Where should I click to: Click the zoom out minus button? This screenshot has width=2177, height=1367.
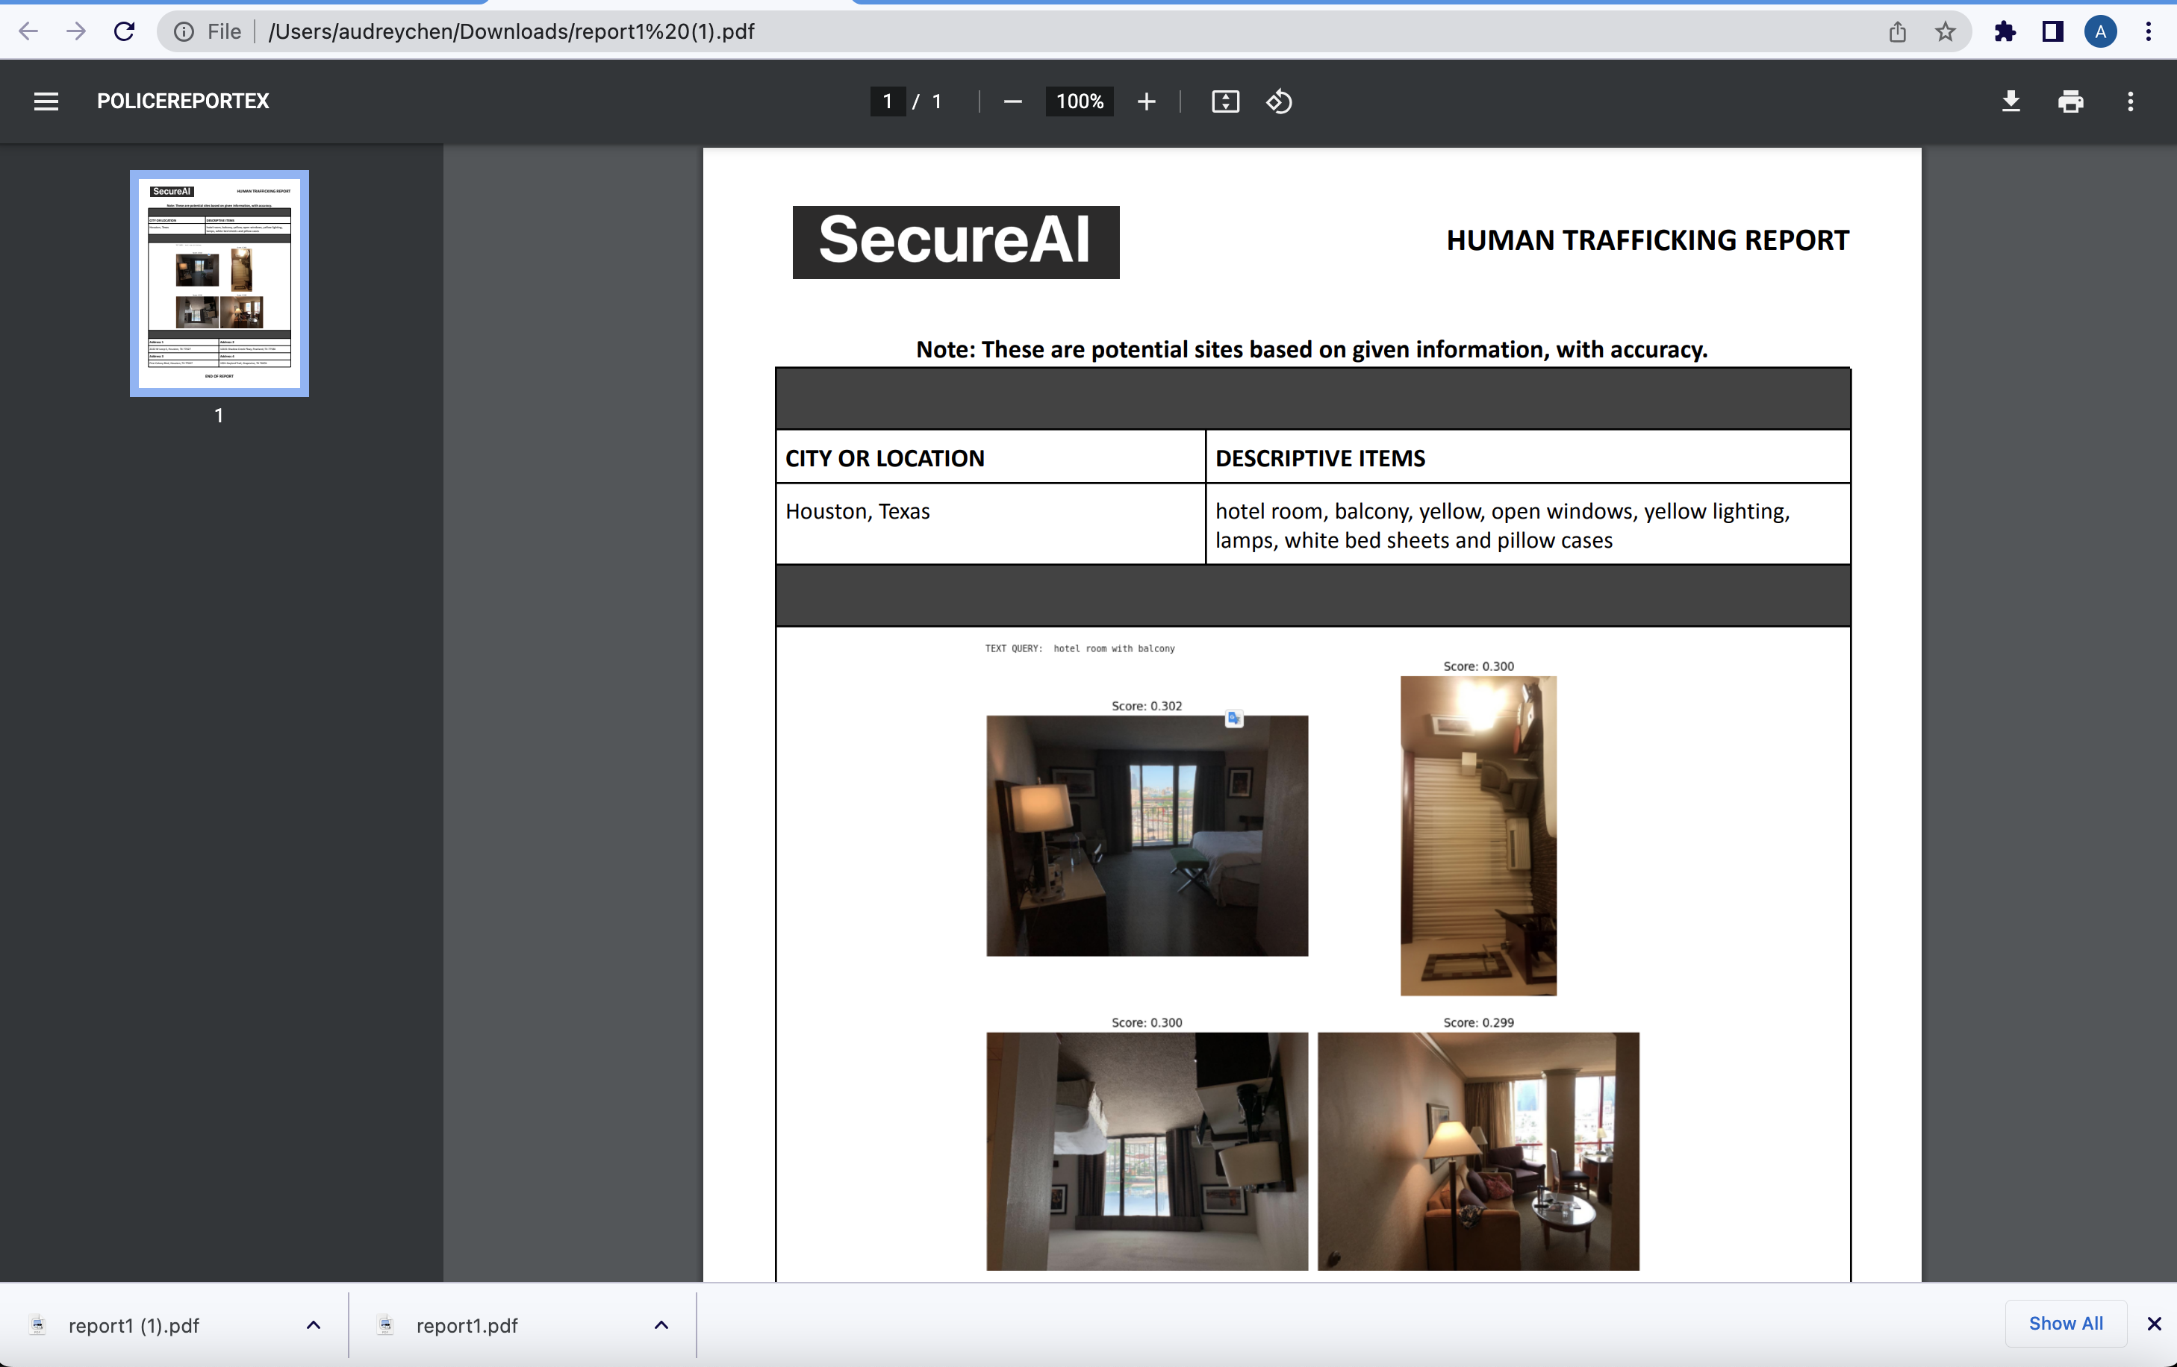[x=1012, y=101]
